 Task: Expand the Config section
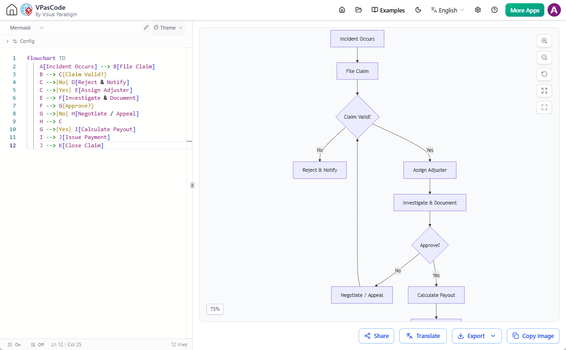20,41
